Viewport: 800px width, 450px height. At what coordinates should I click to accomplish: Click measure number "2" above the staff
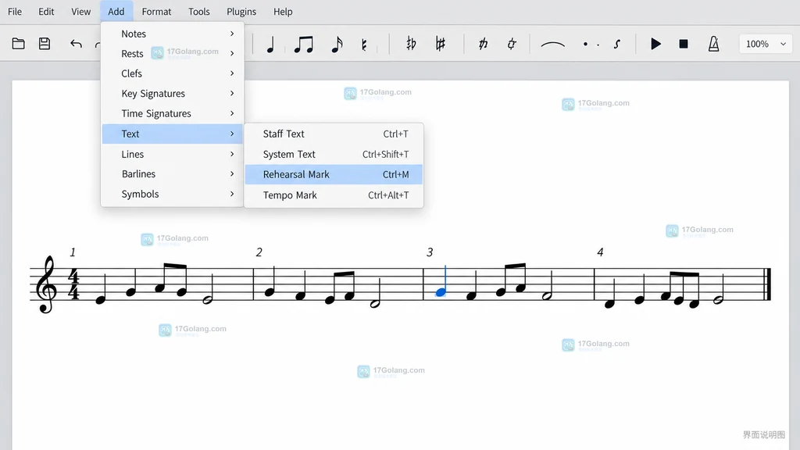pos(259,252)
